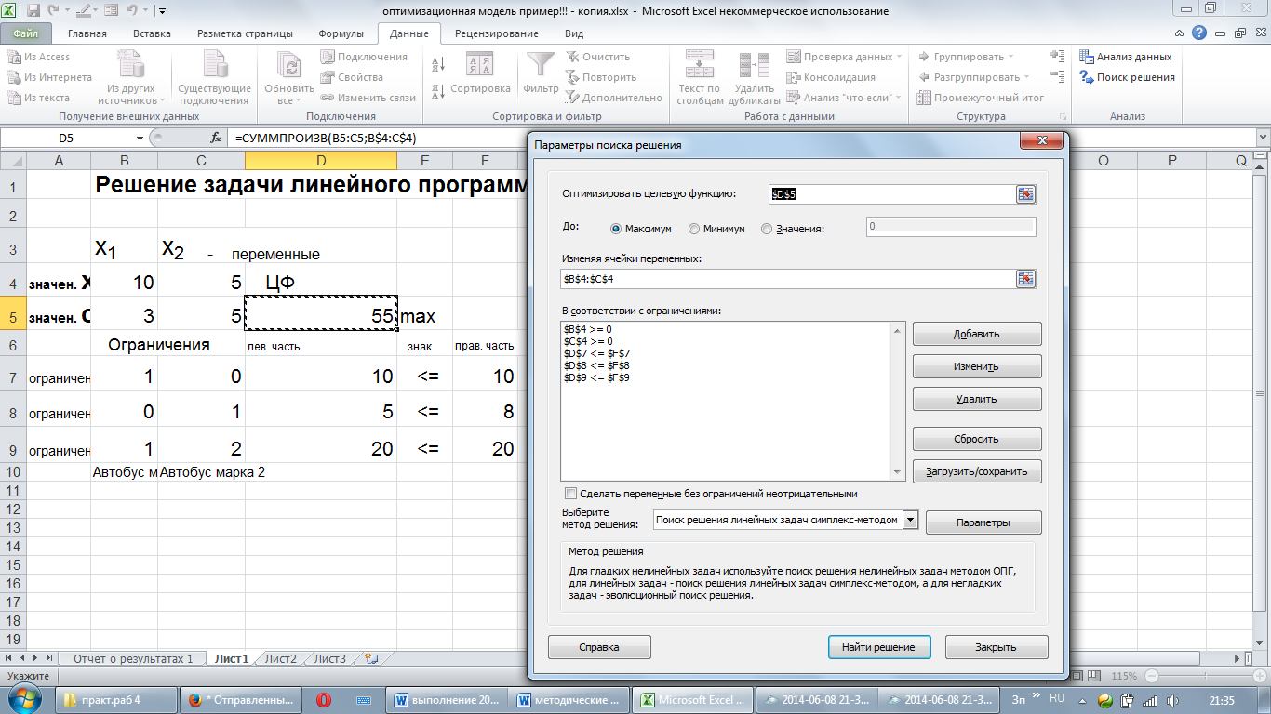Click the Найти решение button
This screenshot has width=1271, height=714.
(878, 647)
